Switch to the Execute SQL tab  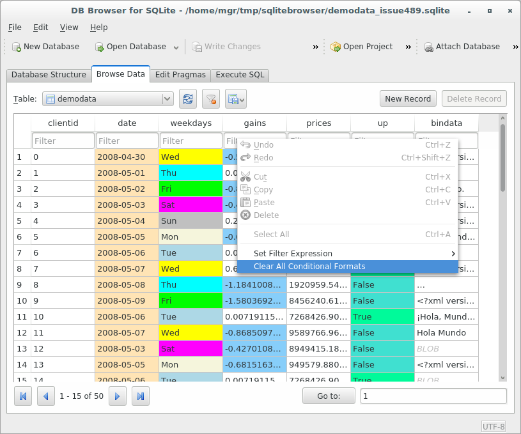coord(240,75)
